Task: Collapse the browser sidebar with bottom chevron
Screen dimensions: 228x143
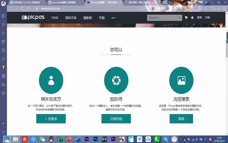Action: (x=3, y=132)
